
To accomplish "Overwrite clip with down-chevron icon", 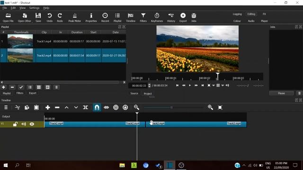I will coord(76,107).
